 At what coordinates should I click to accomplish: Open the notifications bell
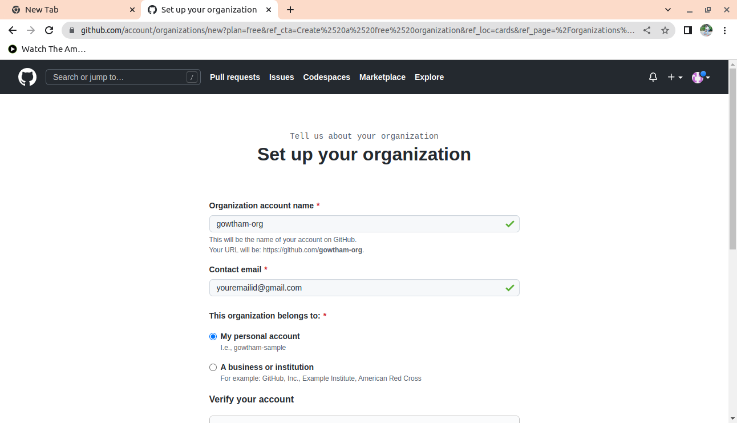tap(653, 77)
